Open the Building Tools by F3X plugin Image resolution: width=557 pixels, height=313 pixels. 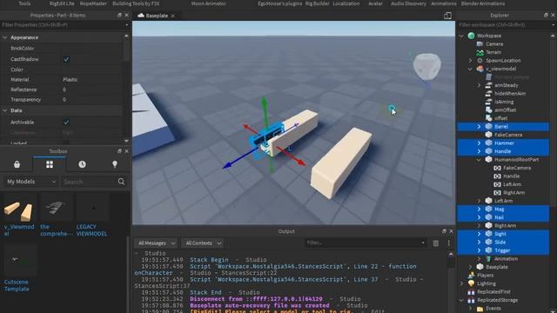[136, 3]
